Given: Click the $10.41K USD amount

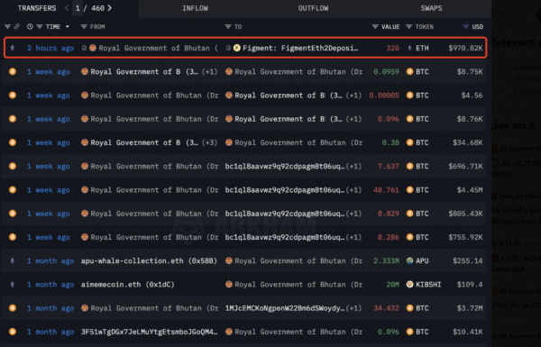Looking at the screenshot, I should (x=467, y=332).
